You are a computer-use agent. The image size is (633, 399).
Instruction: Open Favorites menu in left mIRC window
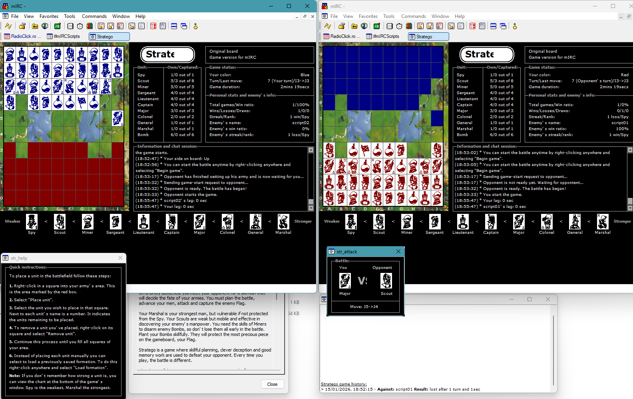pyautogui.click(x=49, y=16)
